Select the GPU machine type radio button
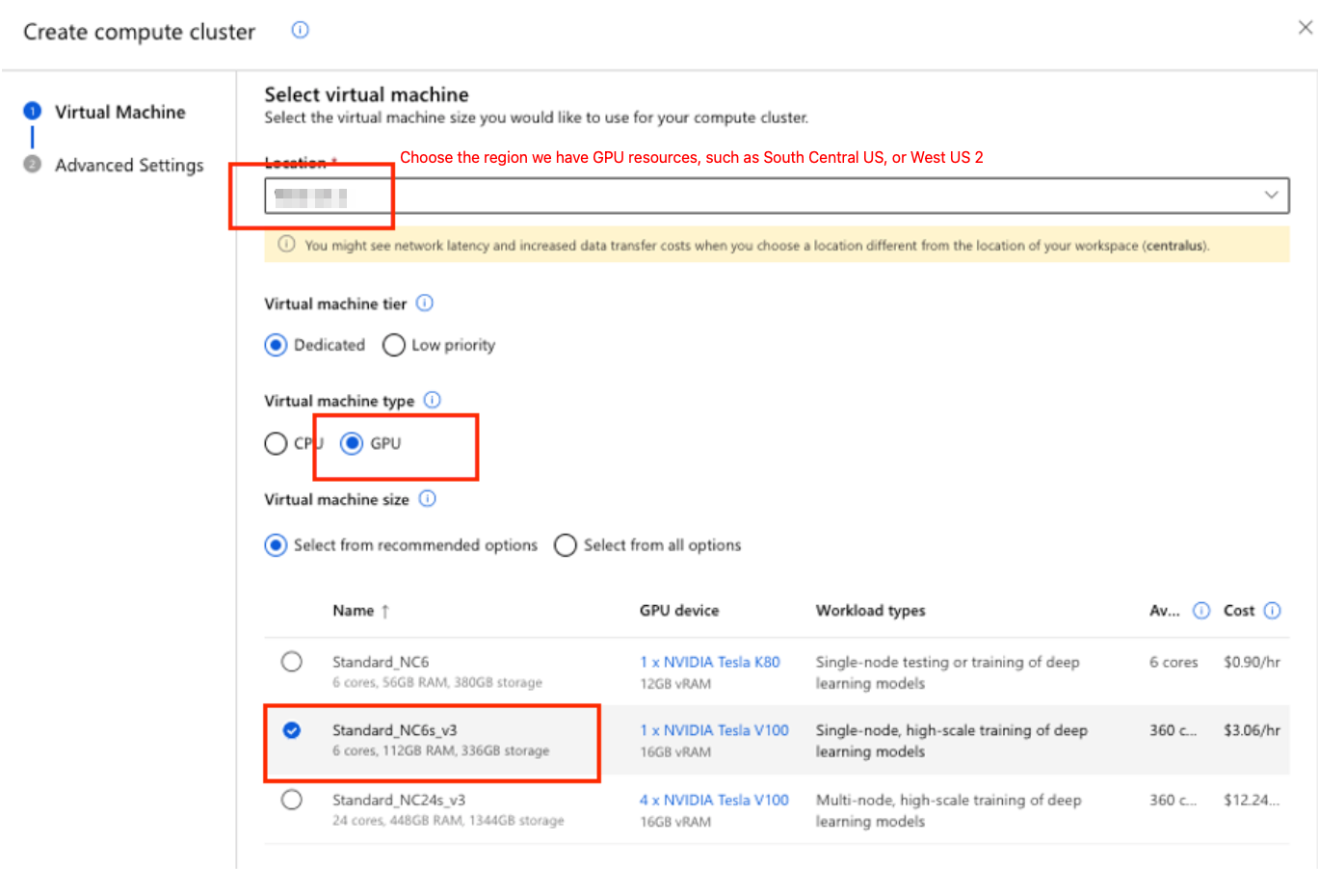 click(352, 443)
